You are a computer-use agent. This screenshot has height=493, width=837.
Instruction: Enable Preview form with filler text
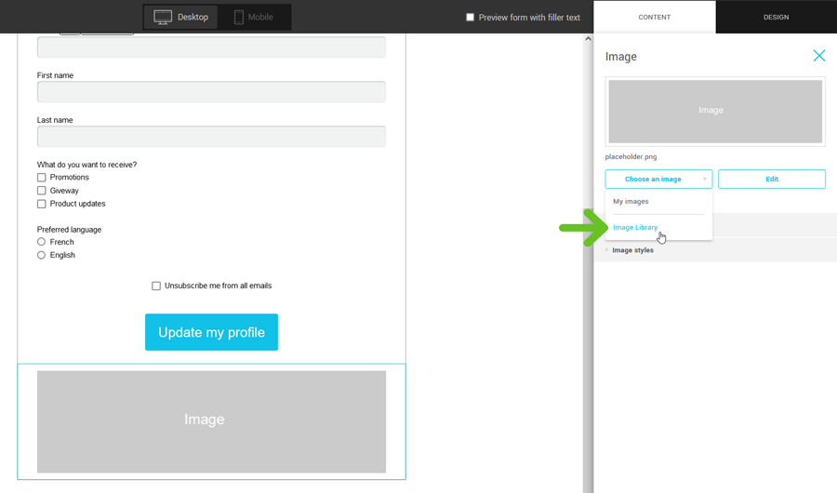click(471, 17)
